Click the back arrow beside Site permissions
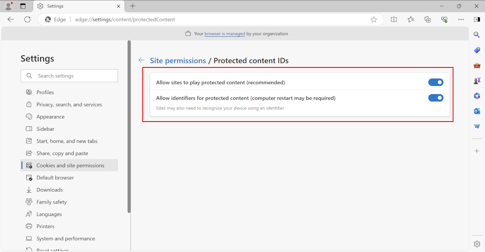The width and height of the screenshot is (485, 252). (x=141, y=60)
